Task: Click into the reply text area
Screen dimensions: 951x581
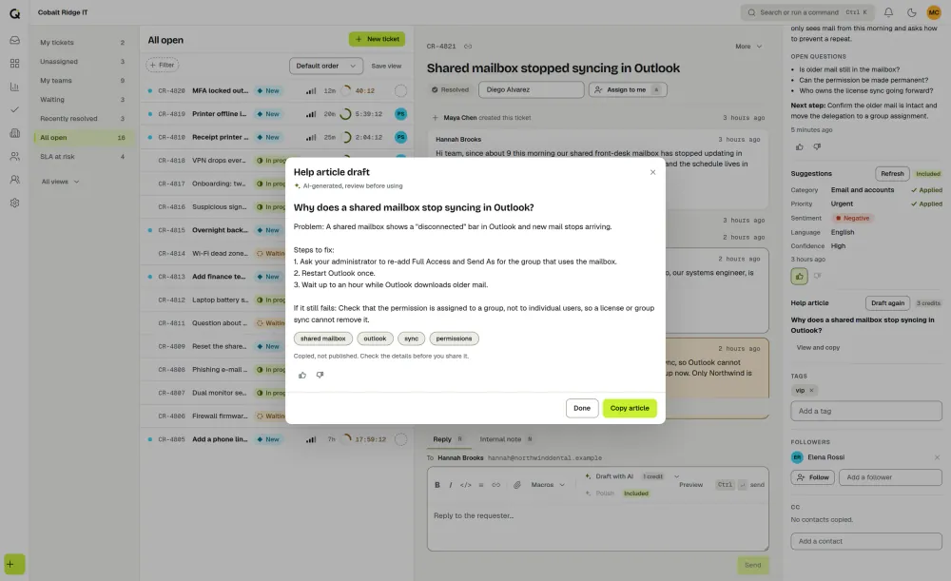Action: 597,525
